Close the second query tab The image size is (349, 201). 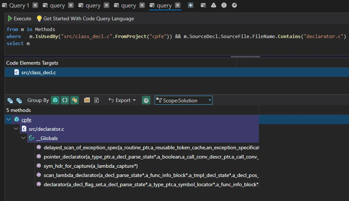click(71, 5)
